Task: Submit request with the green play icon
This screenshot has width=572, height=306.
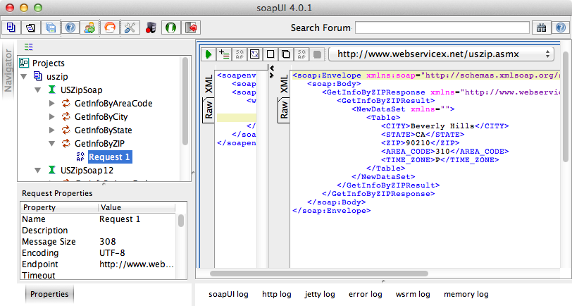Action: [209, 54]
